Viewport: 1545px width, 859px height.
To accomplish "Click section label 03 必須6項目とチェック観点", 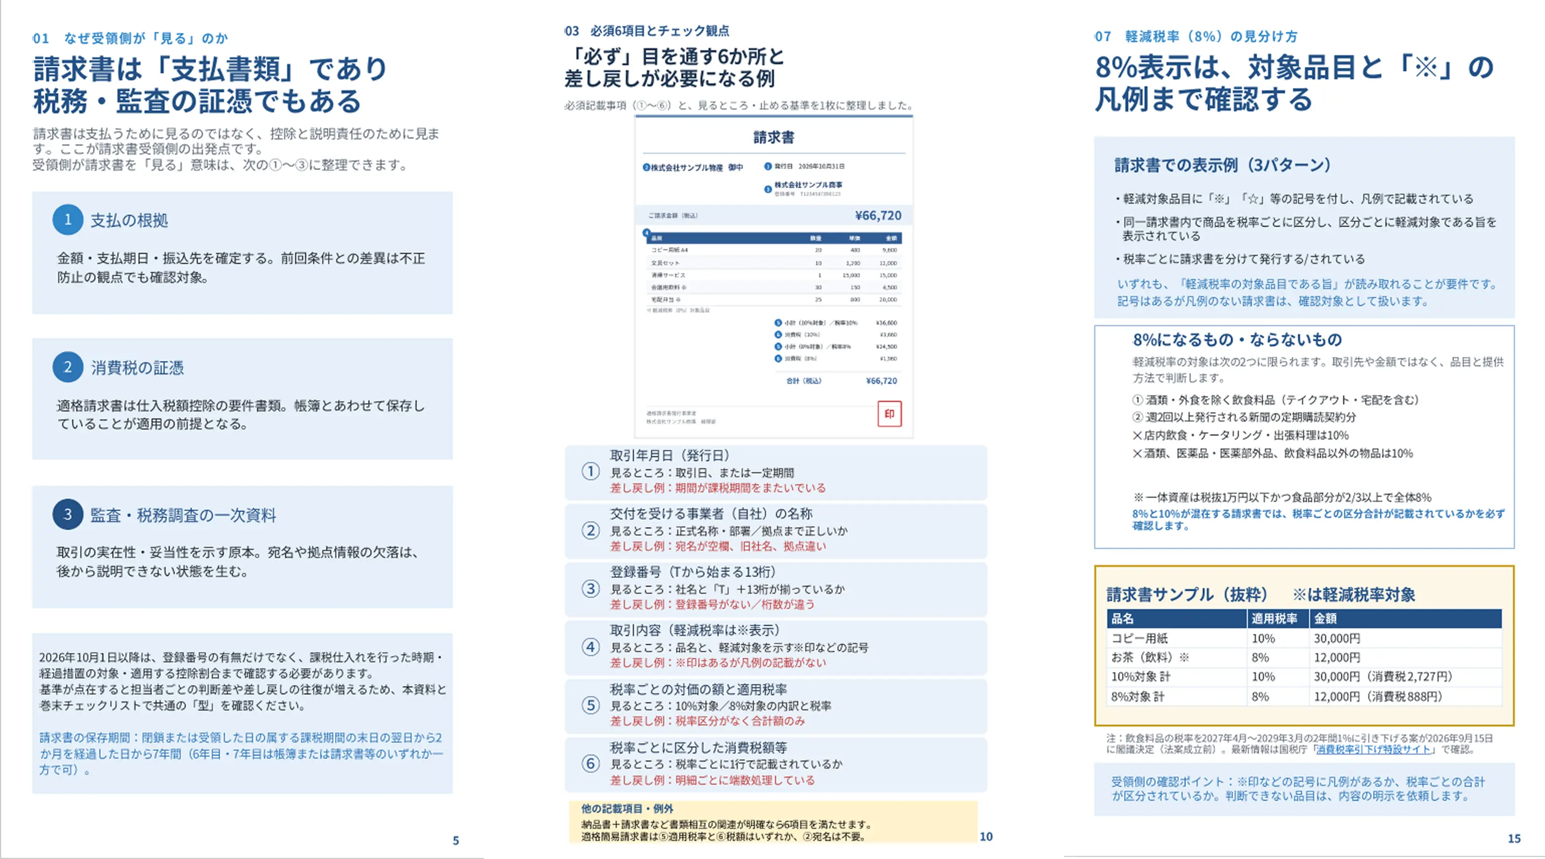I will click(647, 31).
